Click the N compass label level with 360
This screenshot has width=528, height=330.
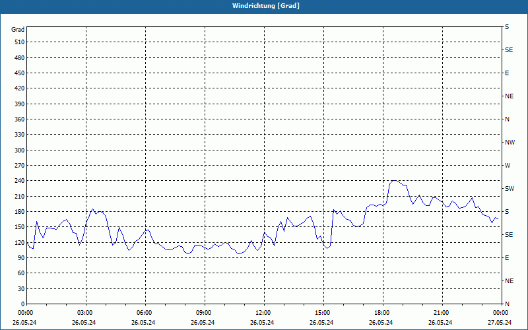[507, 119]
